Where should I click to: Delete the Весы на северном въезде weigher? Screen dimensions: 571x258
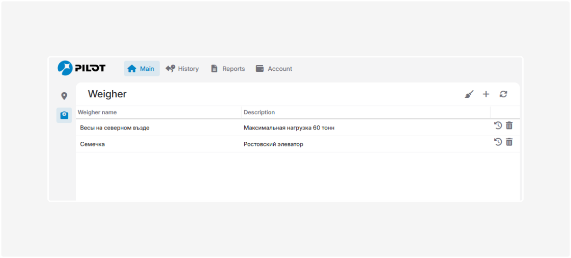(x=509, y=125)
